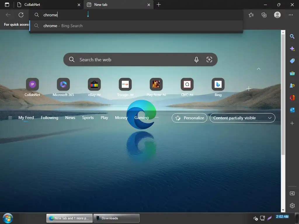The image size is (299, 224).
Task: Open sidebar Copilot sparkle icon
Action: click(x=292, y=49)
